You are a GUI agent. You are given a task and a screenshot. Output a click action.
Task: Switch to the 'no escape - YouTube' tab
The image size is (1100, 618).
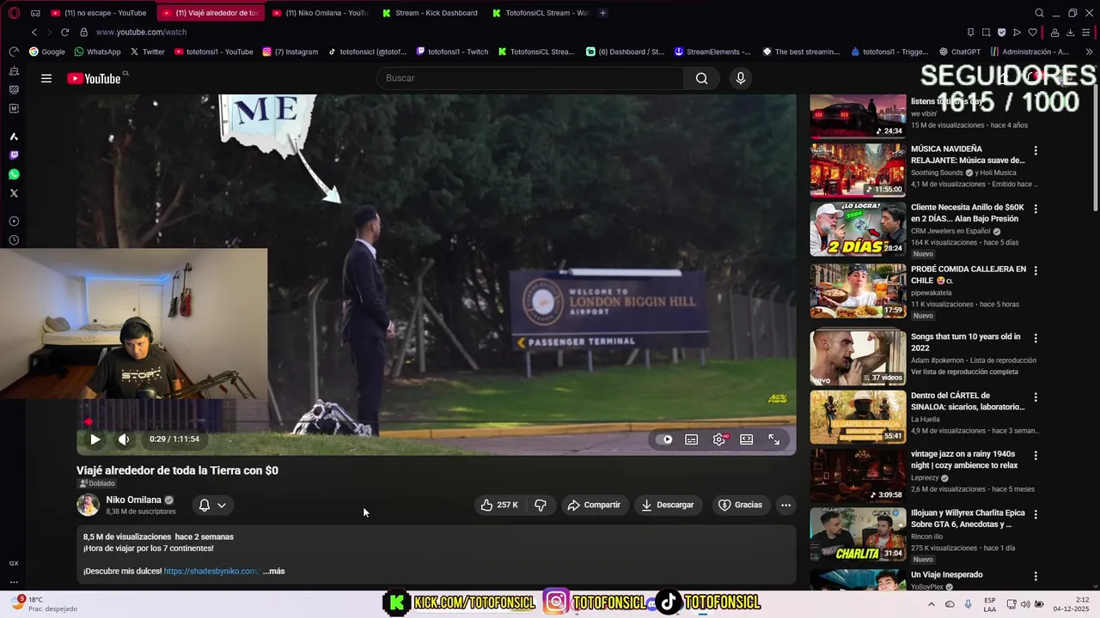point(99,13)
